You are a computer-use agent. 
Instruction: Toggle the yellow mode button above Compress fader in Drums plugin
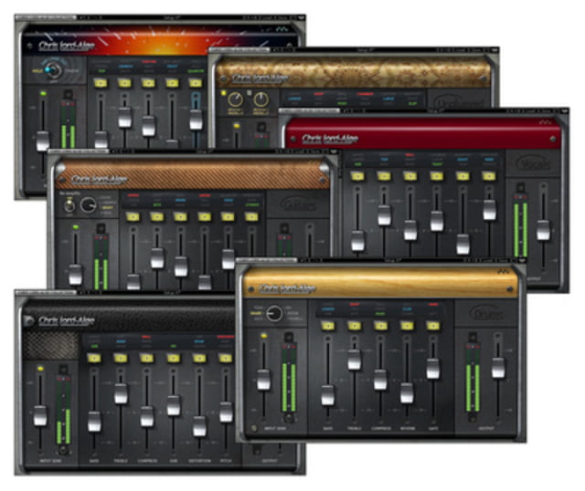tap(380, 326)
